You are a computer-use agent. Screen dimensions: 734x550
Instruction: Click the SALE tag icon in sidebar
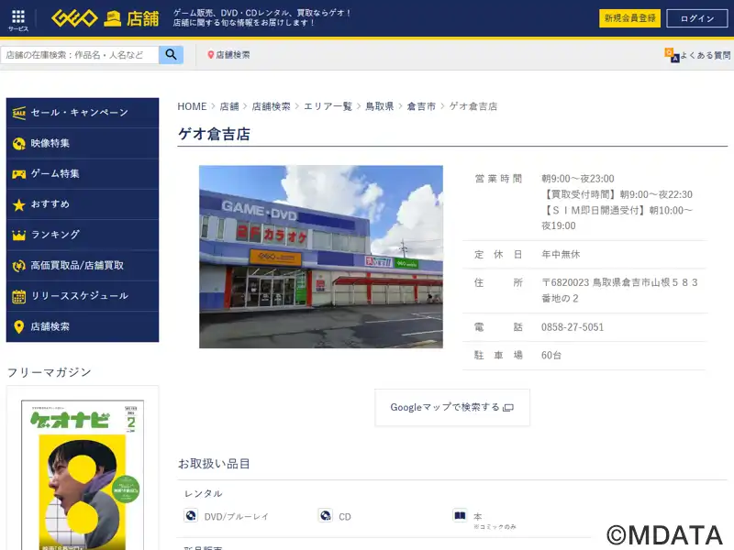18,113
